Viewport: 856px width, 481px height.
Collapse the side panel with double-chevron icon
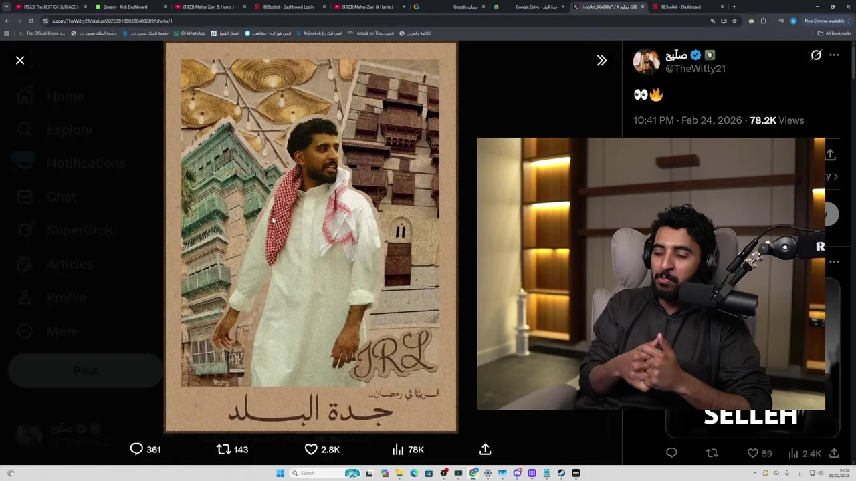pyautogui.click(x=602, y=61)
